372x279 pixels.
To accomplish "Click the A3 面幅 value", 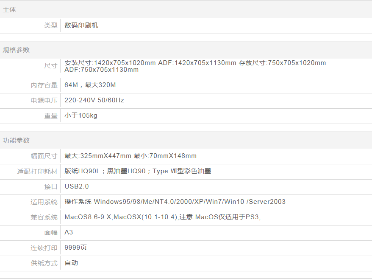I will pos(69,232).
